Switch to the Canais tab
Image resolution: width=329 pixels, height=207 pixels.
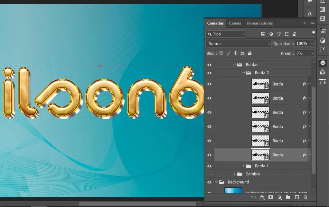coord(235,23)
